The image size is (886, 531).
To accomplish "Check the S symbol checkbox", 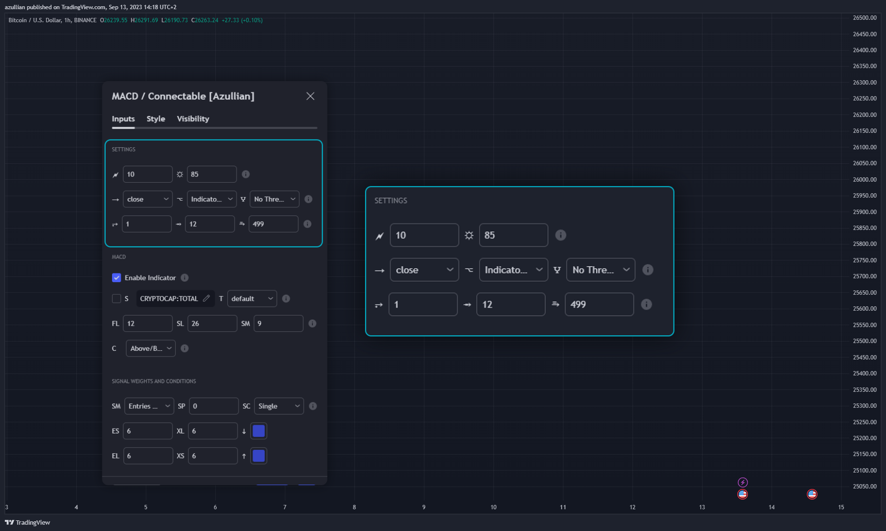I will pyautogui.click(x=116, y=299).
